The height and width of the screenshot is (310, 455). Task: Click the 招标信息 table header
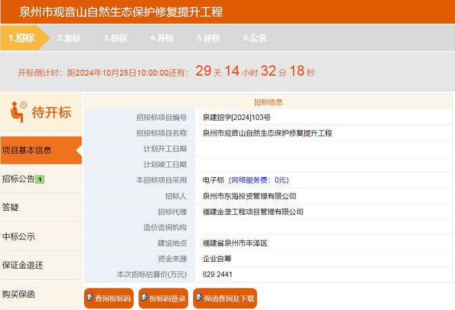point(268,102)
